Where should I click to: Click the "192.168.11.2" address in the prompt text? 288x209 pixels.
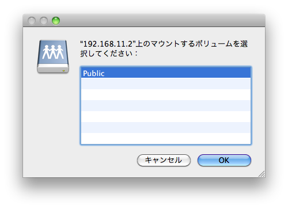[x=108, y=44]
